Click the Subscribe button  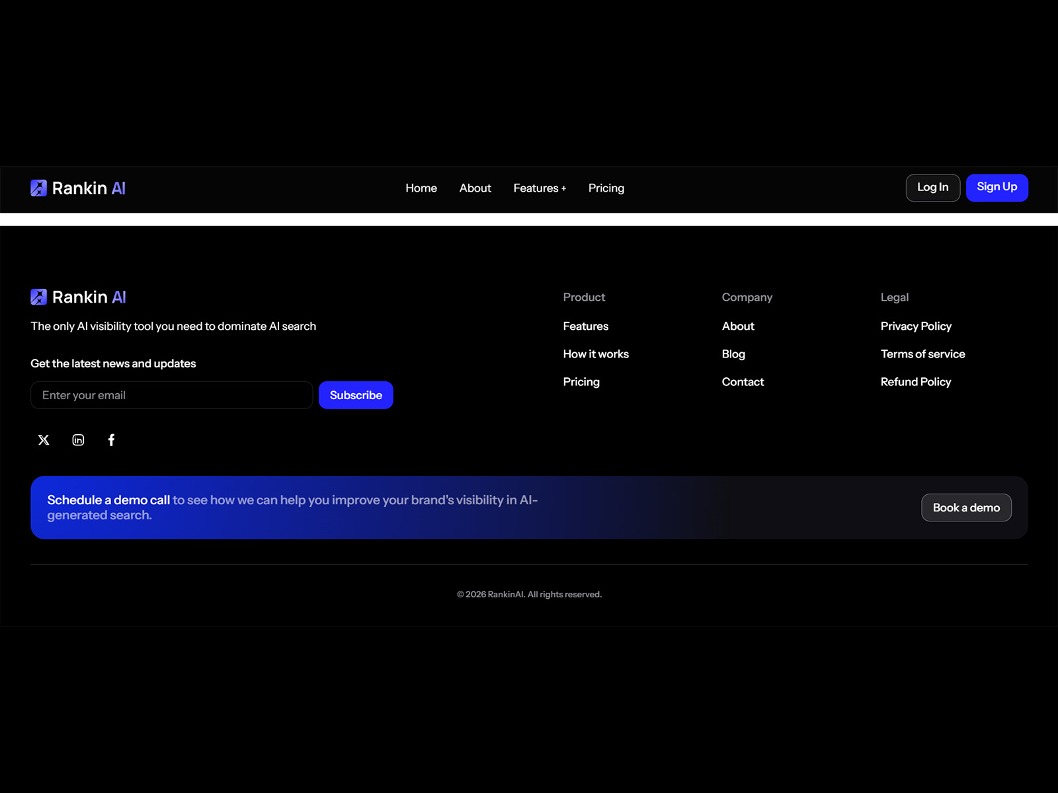356,395
